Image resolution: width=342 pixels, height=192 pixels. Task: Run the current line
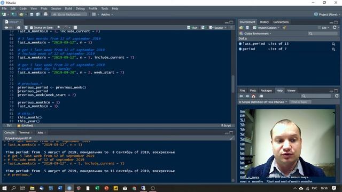click(192, 28)
